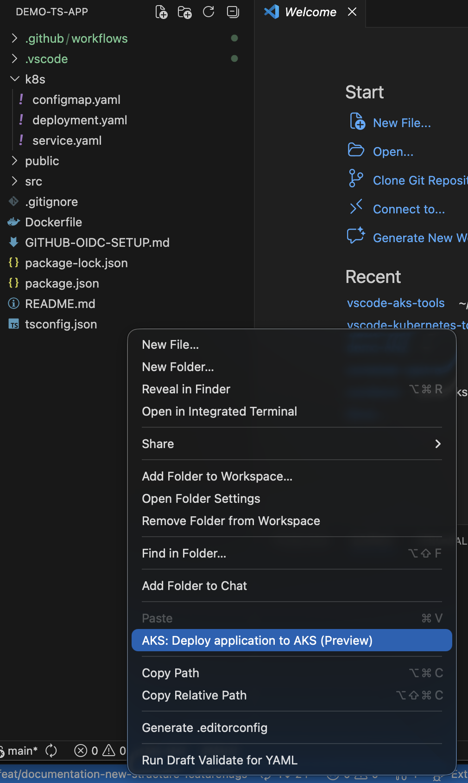Viewport: 468px width, 783px height.
Task: Open GITHUB-OIDC-SETUP.md file
Action: (x=97, y=242)
